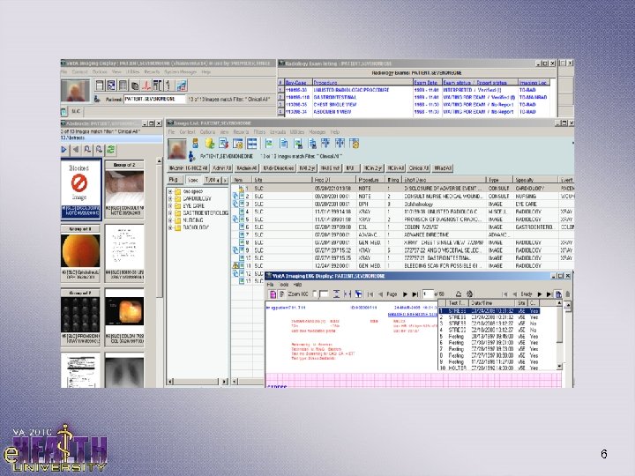Click the Procedure column header in Image List

(x=370, y=180)
